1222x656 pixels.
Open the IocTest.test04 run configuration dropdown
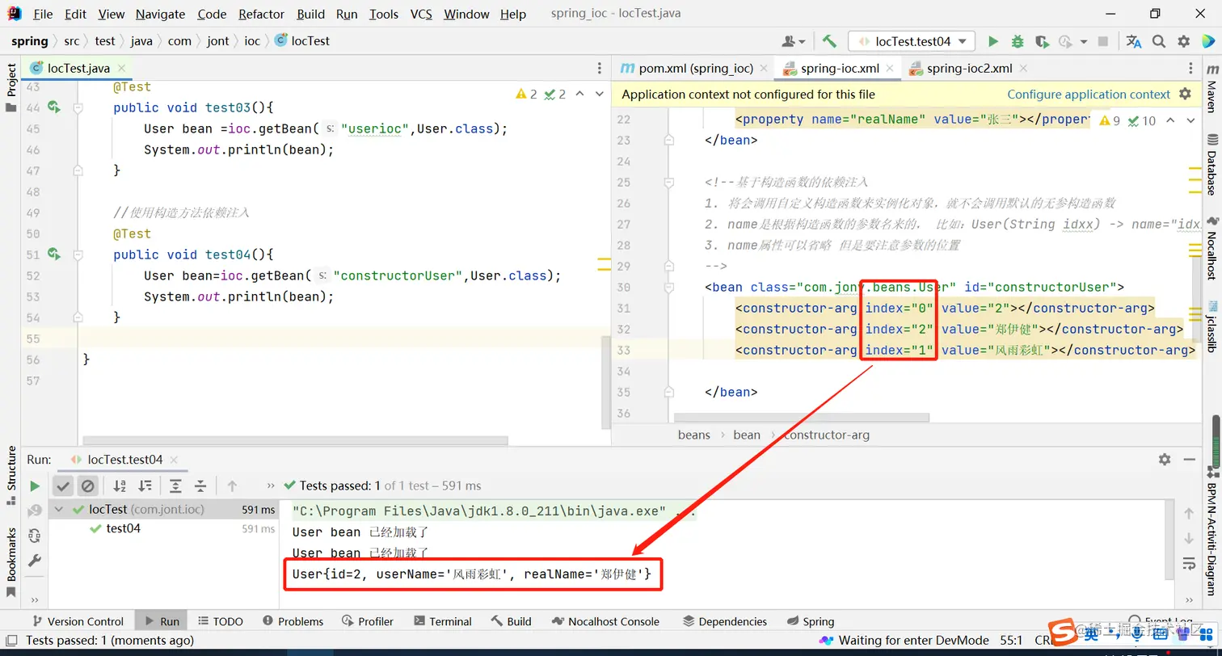coord(912,41)
